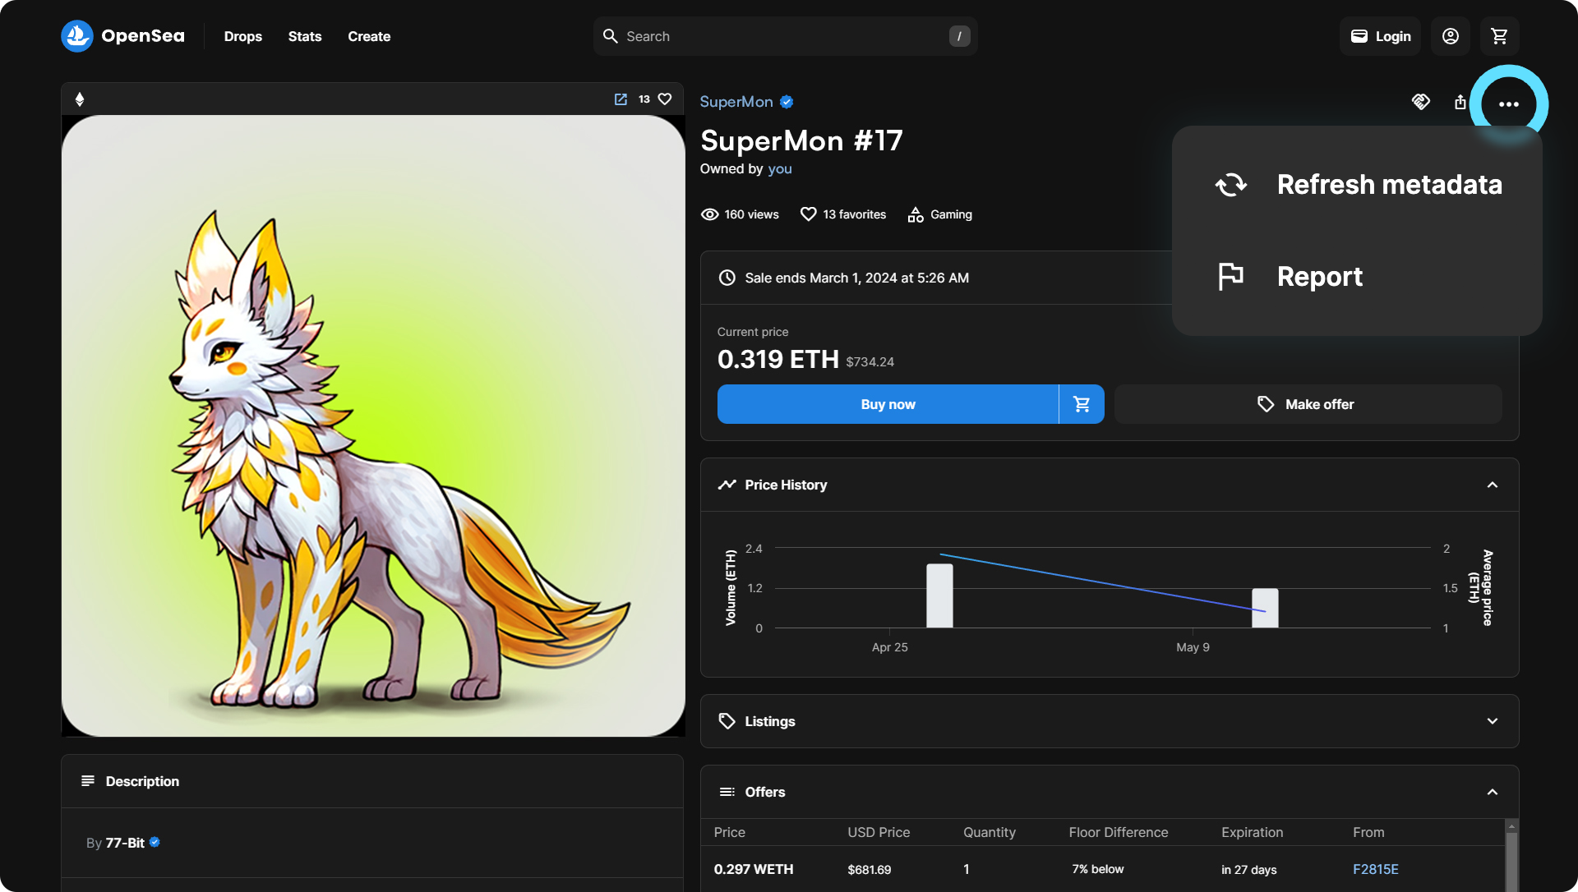Click the Buy now button
The width and height of the screenshot is (1578, 892).
(888, 404)
